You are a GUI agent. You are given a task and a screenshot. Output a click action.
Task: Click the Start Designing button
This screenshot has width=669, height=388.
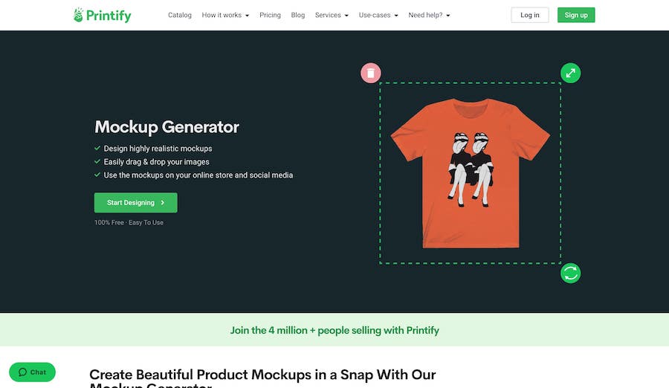[136, 203]
